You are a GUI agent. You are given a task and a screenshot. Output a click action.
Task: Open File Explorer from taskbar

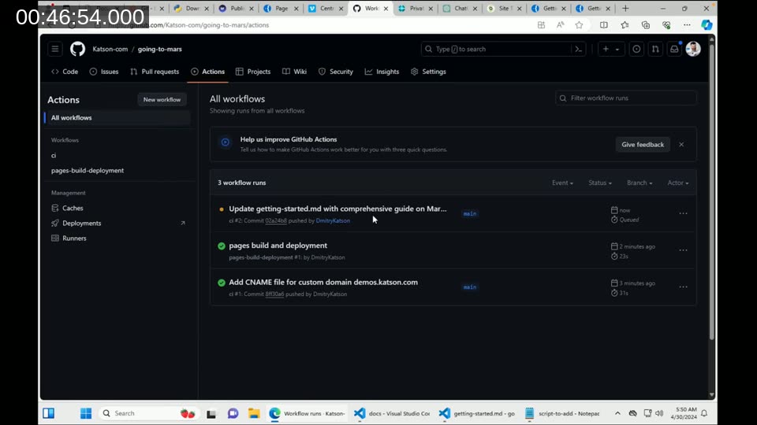(x=254, y=413)
